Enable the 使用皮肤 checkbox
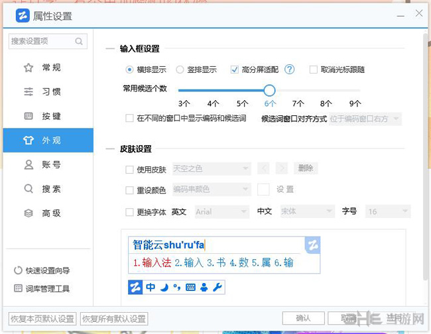The width and height of the screenshot is (431, 334). coord(129,170)
